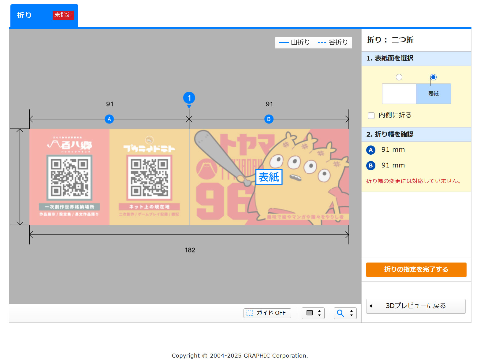Click the 未指定 status badge on tab
484x364 pixels.
pos(63,15)
